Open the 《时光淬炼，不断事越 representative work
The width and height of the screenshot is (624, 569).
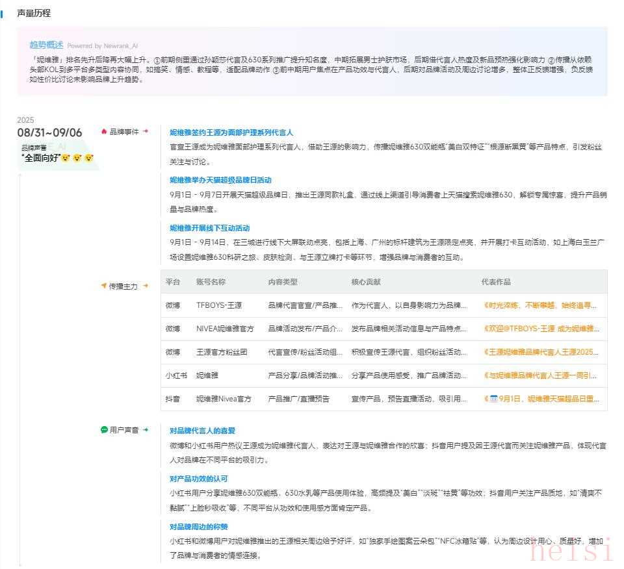click(540, 305)
